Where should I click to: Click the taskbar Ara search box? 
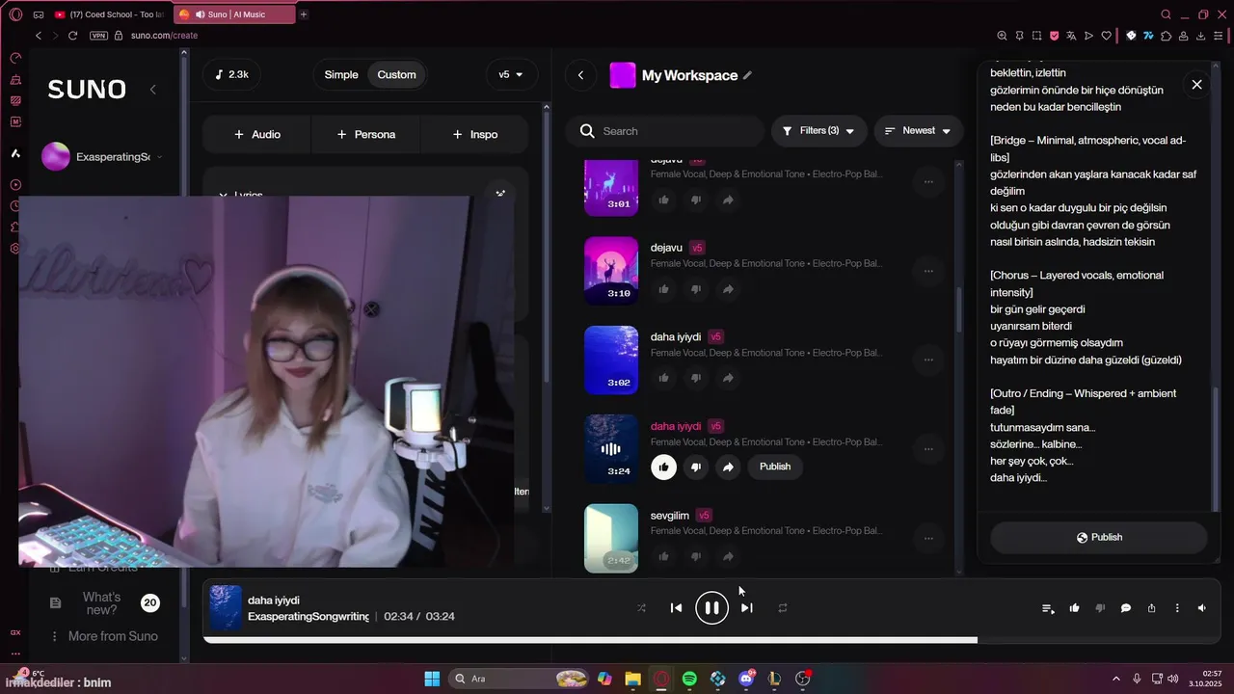coord(520,679)
